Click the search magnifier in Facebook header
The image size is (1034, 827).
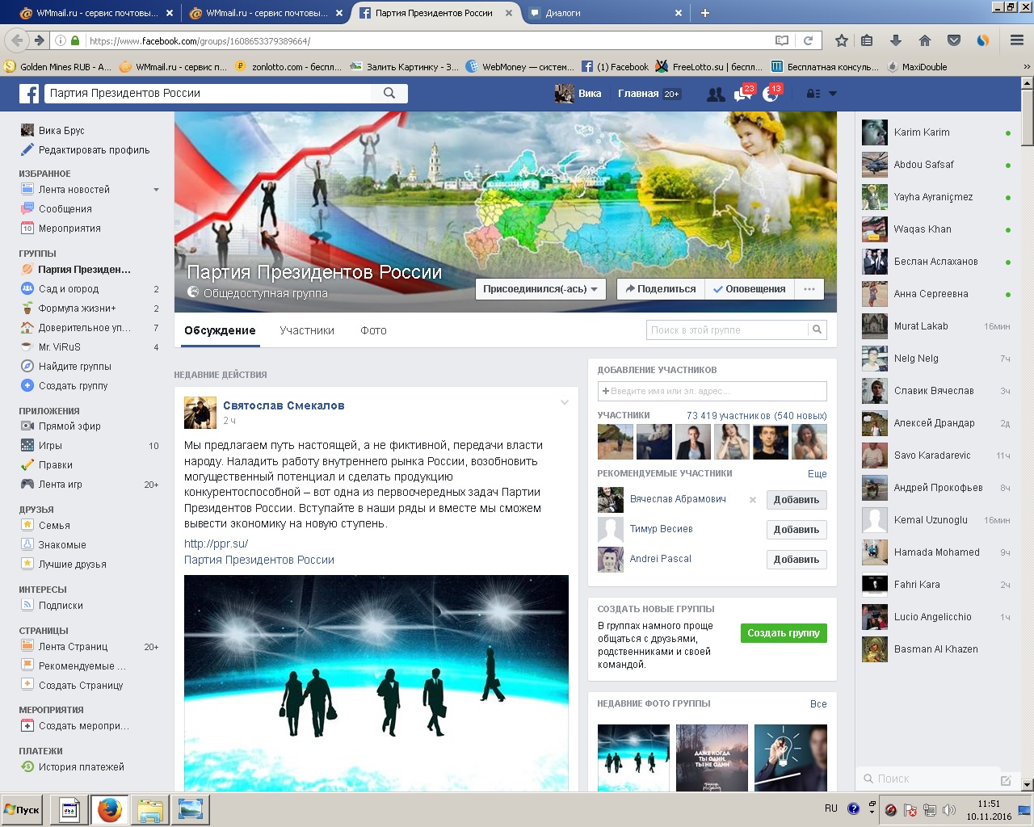pyautogui.click(x=389, y=93)
